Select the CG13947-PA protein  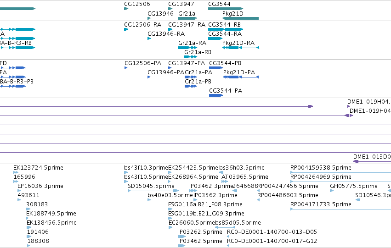187,63
